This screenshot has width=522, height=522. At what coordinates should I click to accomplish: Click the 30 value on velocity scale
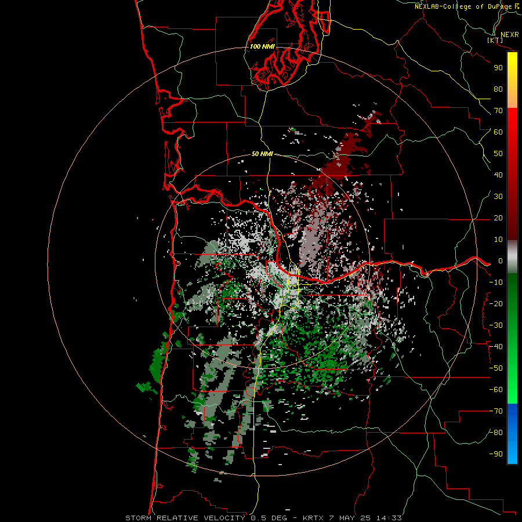[x=498, y=197]
